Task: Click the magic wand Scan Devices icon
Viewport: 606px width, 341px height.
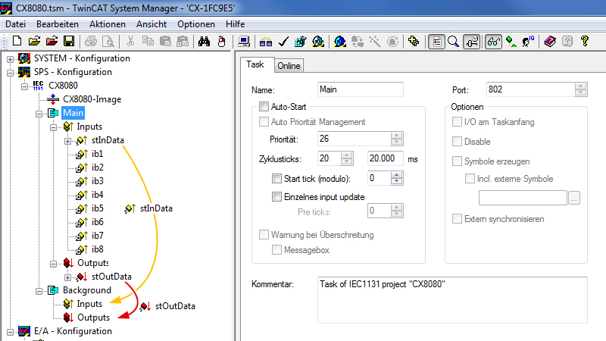Action: [x=374, y=41]
